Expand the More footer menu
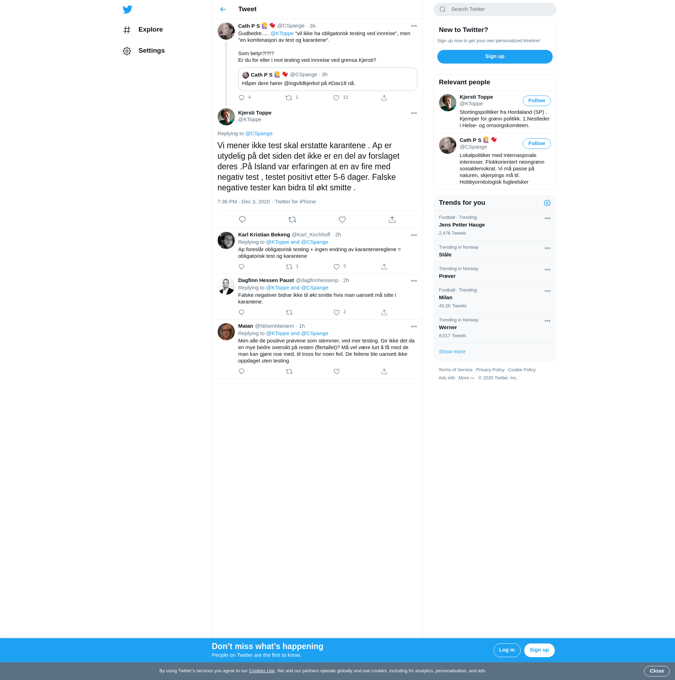 (466, 378)
